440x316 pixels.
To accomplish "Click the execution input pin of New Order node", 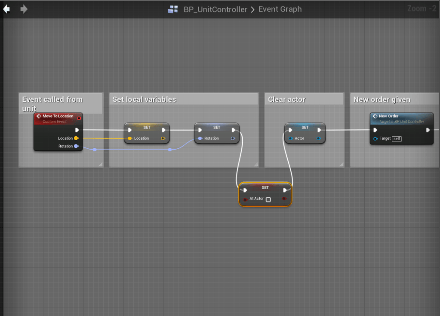I will pos(375,130).
